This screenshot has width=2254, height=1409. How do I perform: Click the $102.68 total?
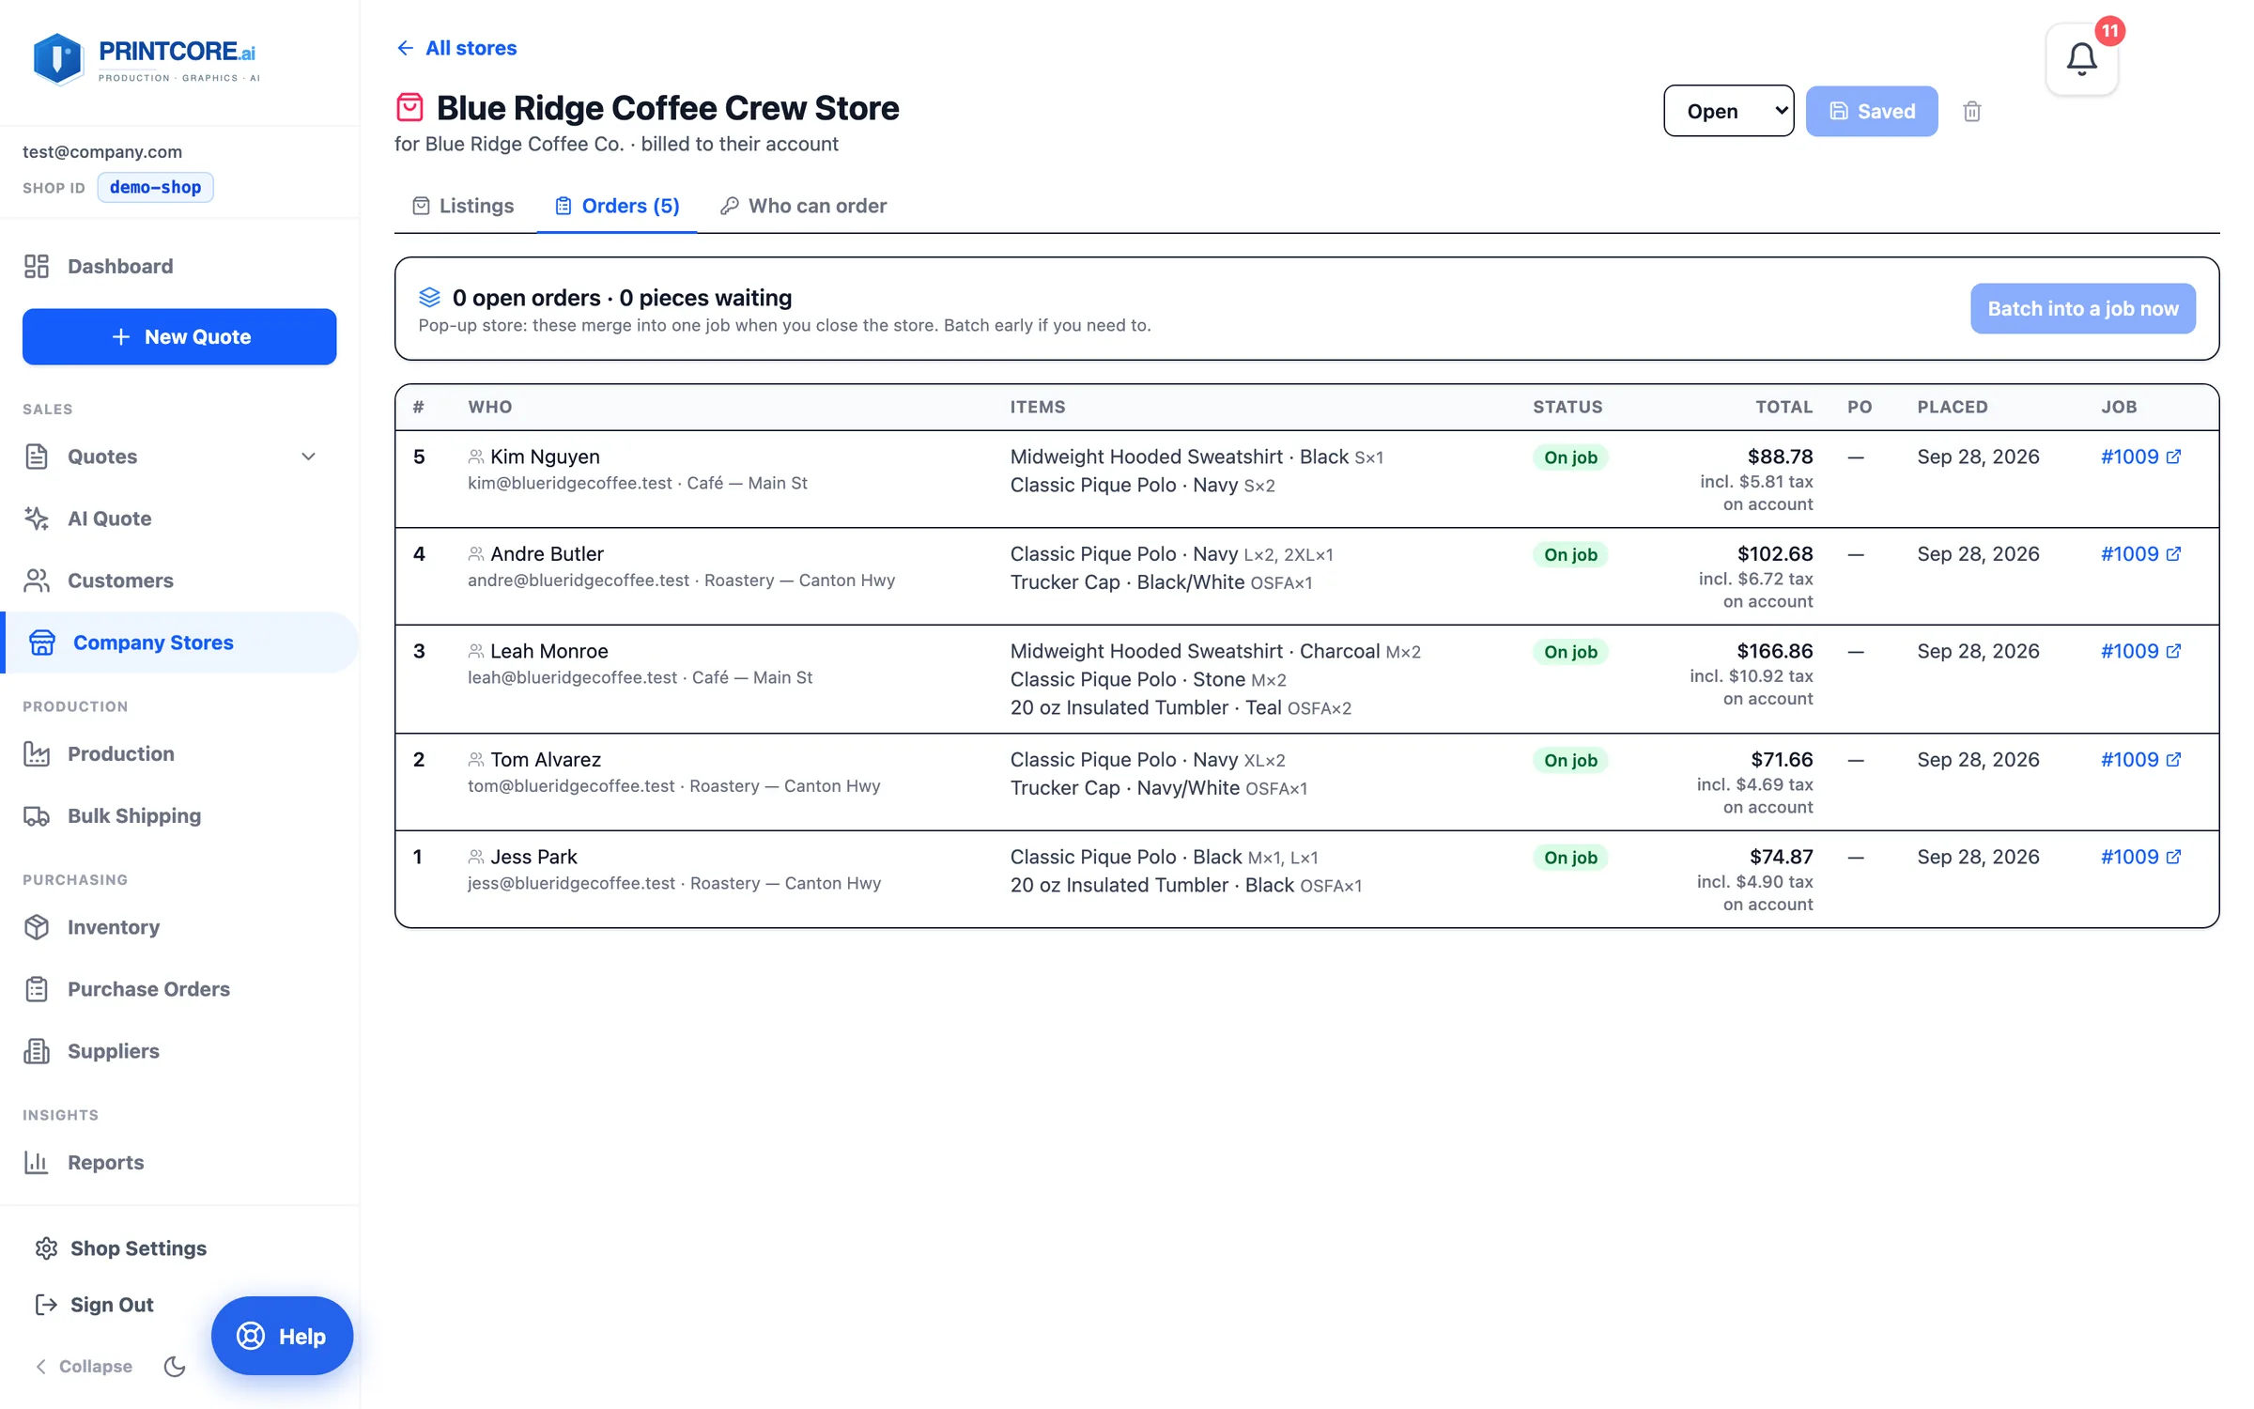pyautogui.click(x=1775, y=554)
